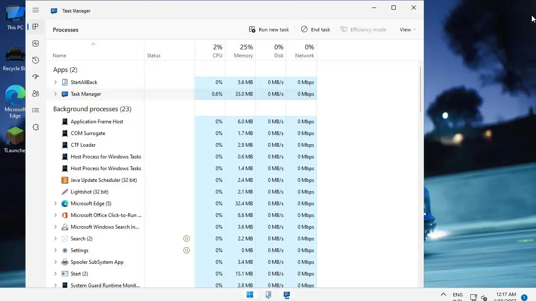Click the Microsoft Office Click-to-Run icon

65,215
